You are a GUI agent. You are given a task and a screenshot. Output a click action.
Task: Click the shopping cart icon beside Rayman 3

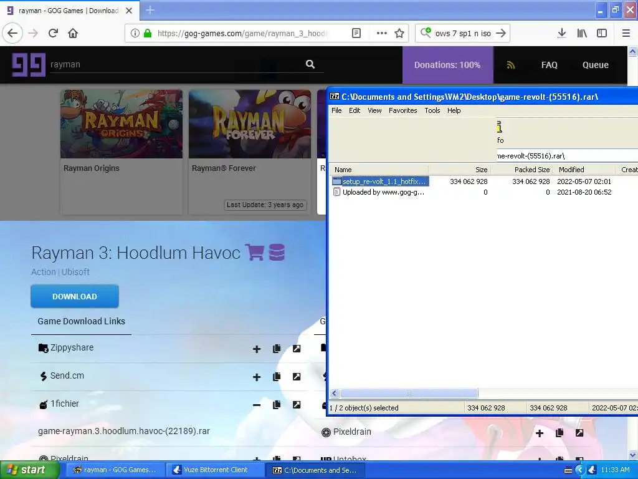click(x=255, y=252)
